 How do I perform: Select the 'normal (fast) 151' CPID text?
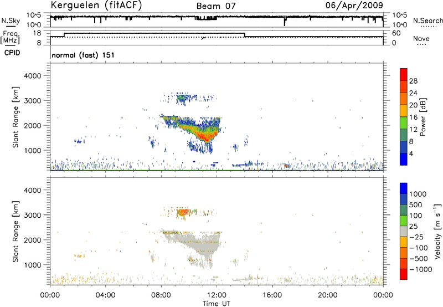pos(83,55)
